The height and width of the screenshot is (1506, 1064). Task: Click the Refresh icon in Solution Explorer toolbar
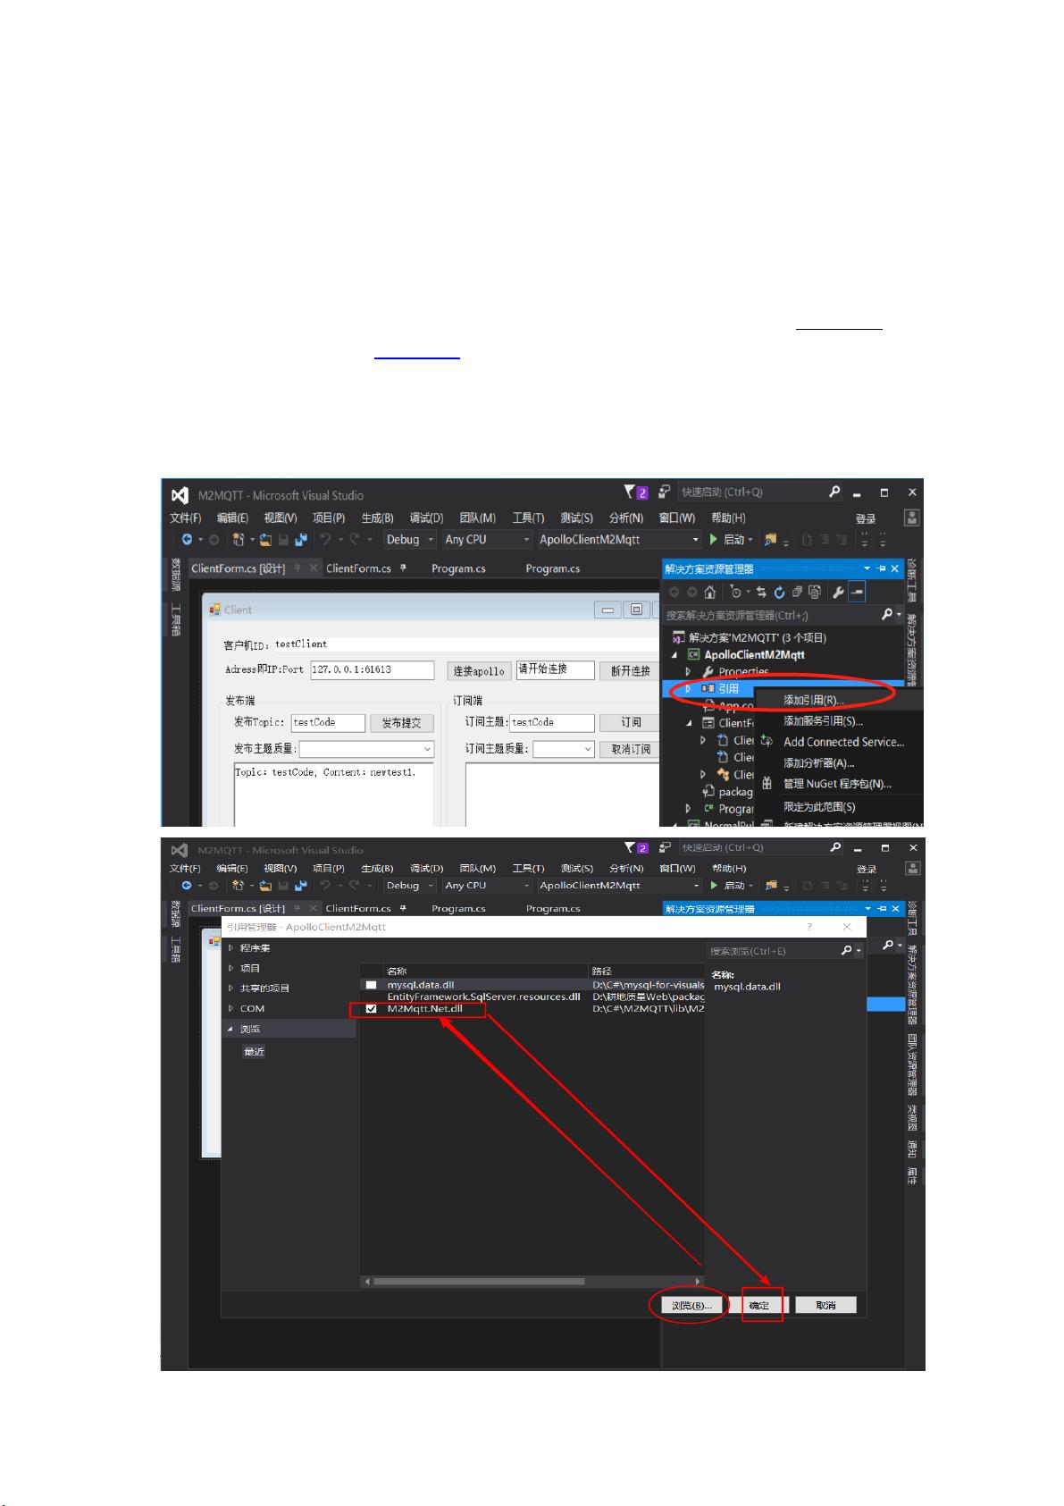pos(779,592)
